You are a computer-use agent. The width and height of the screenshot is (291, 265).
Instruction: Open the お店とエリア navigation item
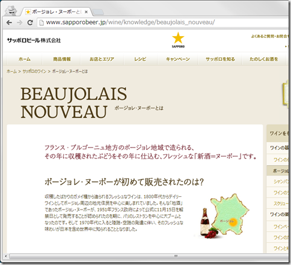(x=102, y=59)
